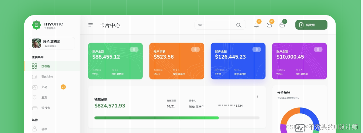Click blue segment of donut chart
This screenshot has height=133, width=363.
click(x=311, y=117)
